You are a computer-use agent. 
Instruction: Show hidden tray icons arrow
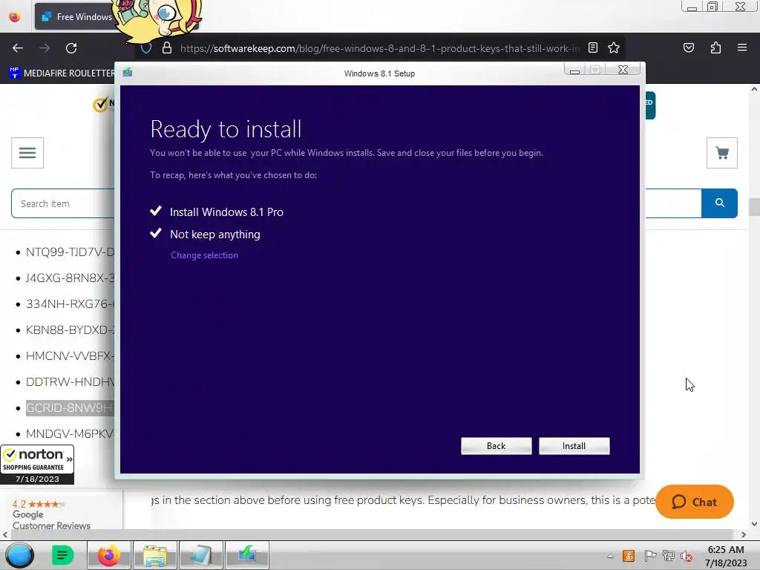pos(610,556)
